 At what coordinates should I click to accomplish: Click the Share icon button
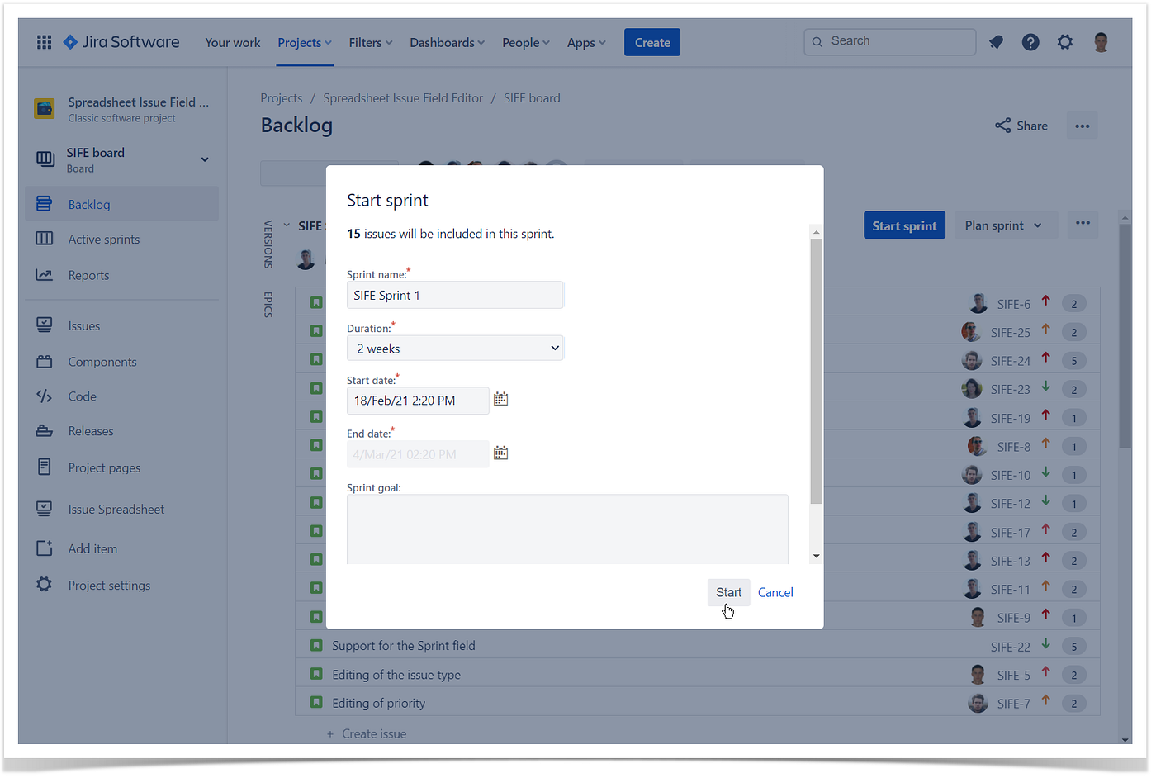1021,126
